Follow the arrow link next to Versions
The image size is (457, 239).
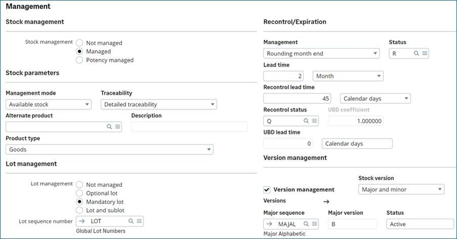[x=326, y=201]
